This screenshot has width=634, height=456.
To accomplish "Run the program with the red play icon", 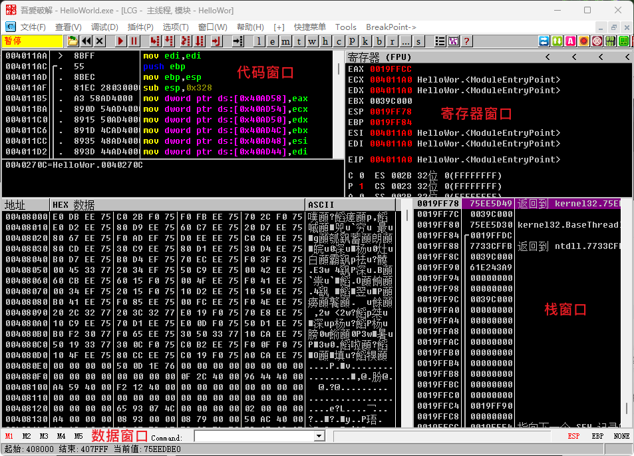I will pyautogui.click(x=120, y=41).
